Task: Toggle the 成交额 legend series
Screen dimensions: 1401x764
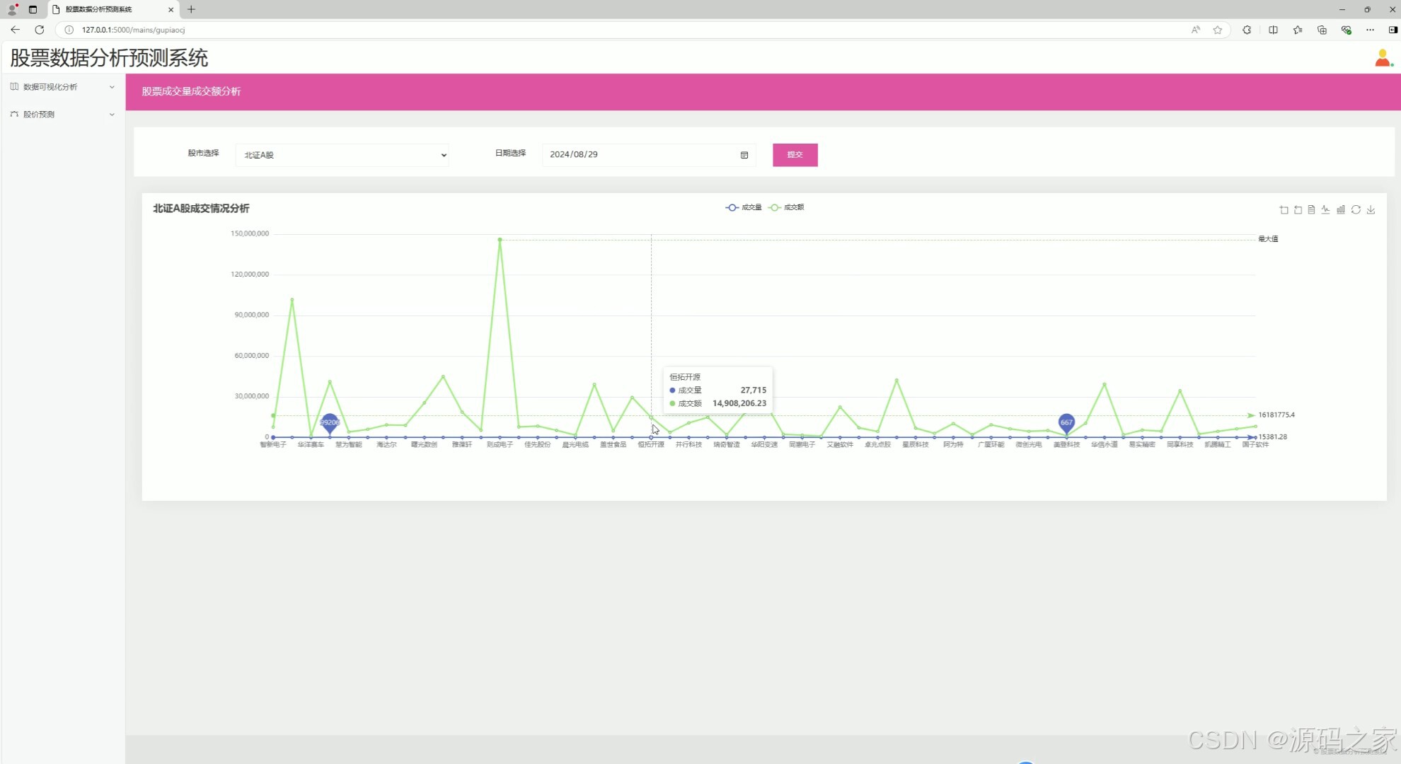Action: [x=786, y=207]
